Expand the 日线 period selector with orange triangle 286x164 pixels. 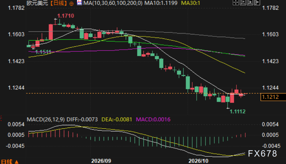click(10, 161)
